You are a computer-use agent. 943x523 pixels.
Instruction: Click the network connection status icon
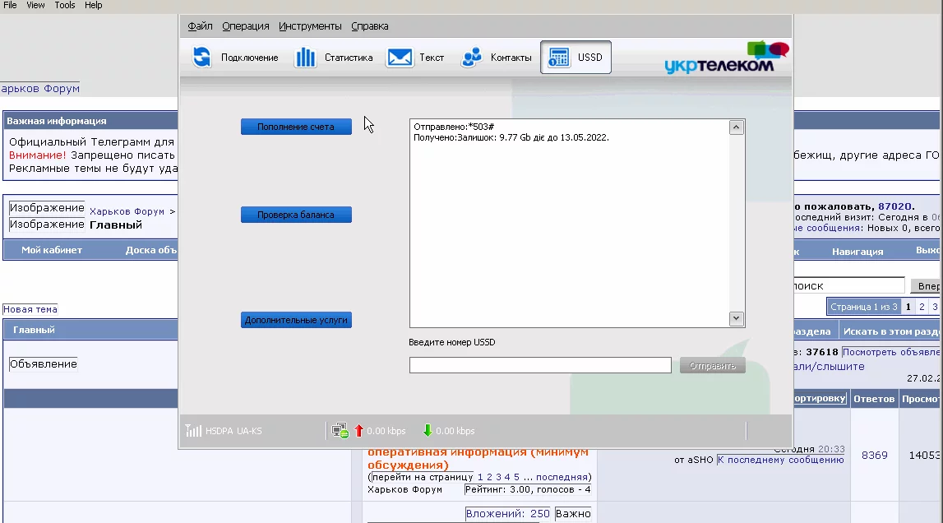pyautogui.click(x=340, y=431)
